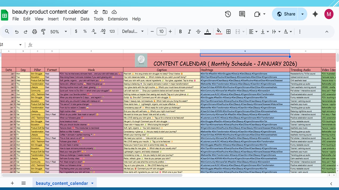Open the 50% zoom dropdown
Image resolution: width=339 pixels, height=190 pixels.
[x=59, y=32]
